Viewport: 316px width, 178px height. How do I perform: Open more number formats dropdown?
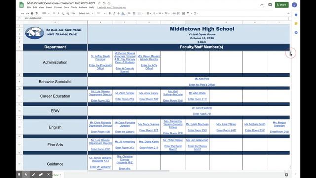coord(73,13)
